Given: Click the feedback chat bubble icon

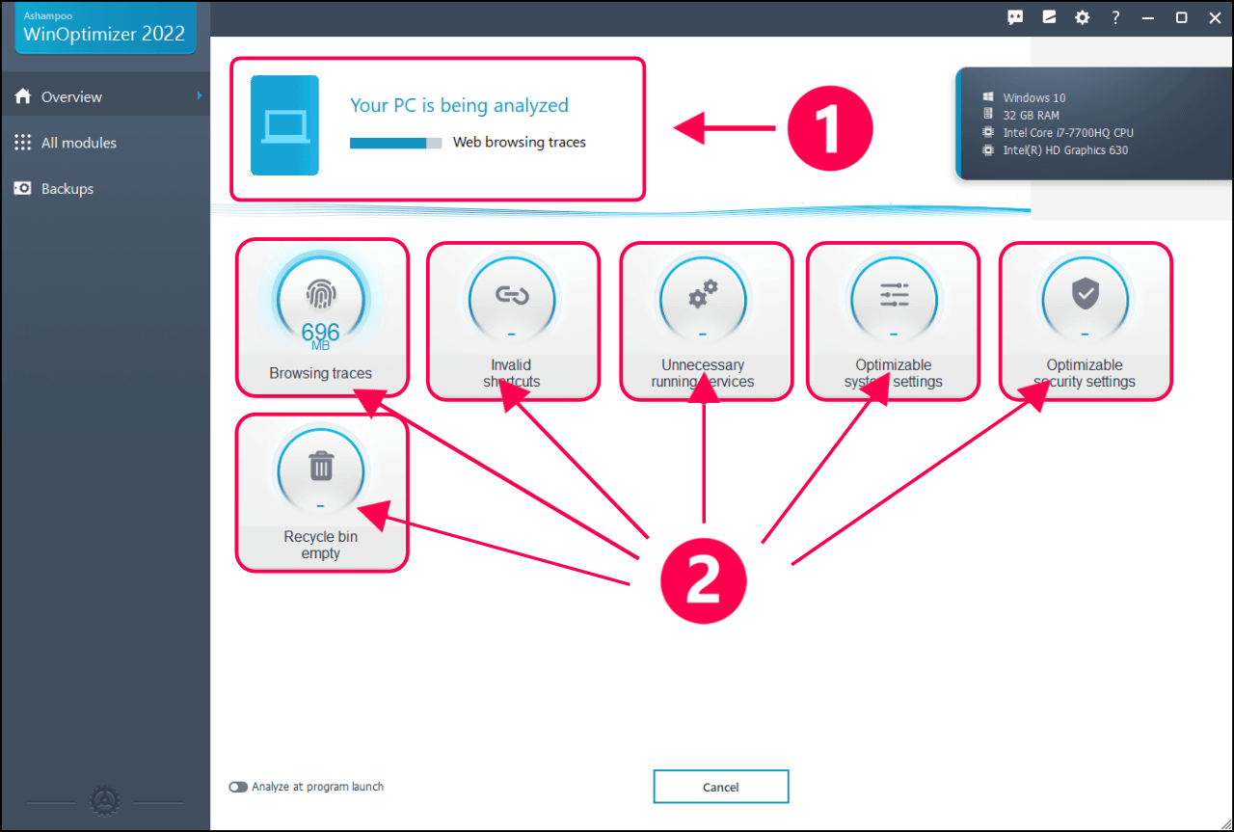Looking at the screenshot, I should coord(1015,17).
